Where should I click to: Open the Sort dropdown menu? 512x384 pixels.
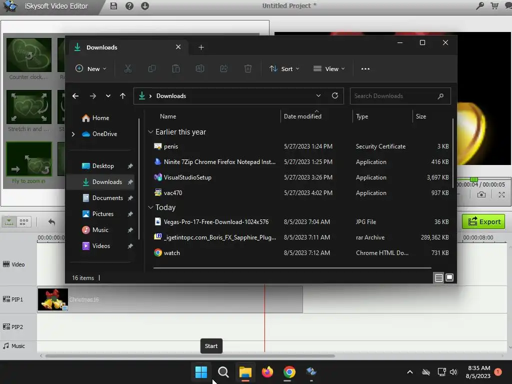pyautogui.click(x=284, y=69)
